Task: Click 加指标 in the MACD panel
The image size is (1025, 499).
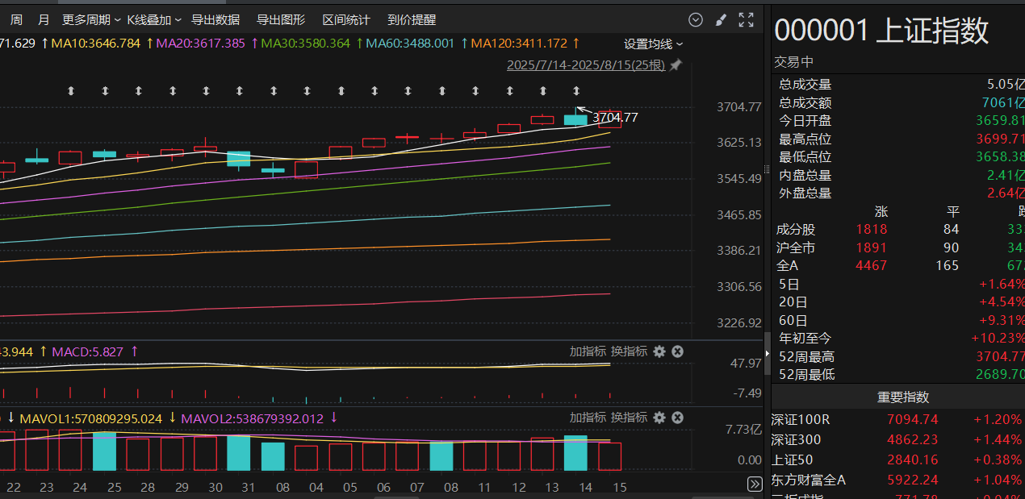Action: (588, 351)
